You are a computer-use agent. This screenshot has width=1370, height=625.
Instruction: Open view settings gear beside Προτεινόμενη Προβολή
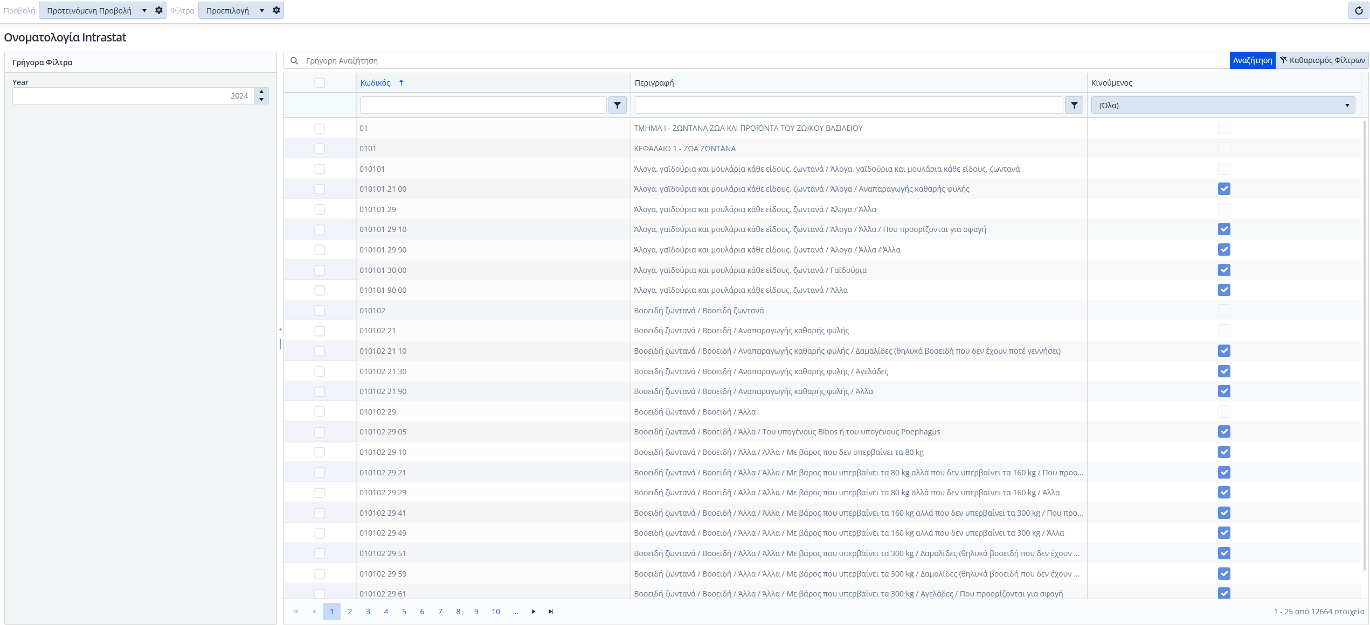point(159,10)
